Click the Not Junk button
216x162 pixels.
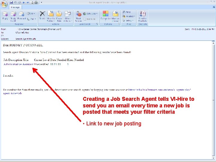tap(89, 19)
